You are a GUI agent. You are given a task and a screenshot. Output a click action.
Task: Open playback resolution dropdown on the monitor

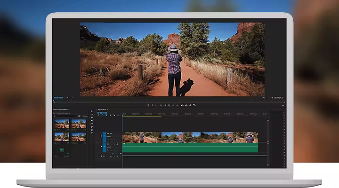[x=264, y=98]
